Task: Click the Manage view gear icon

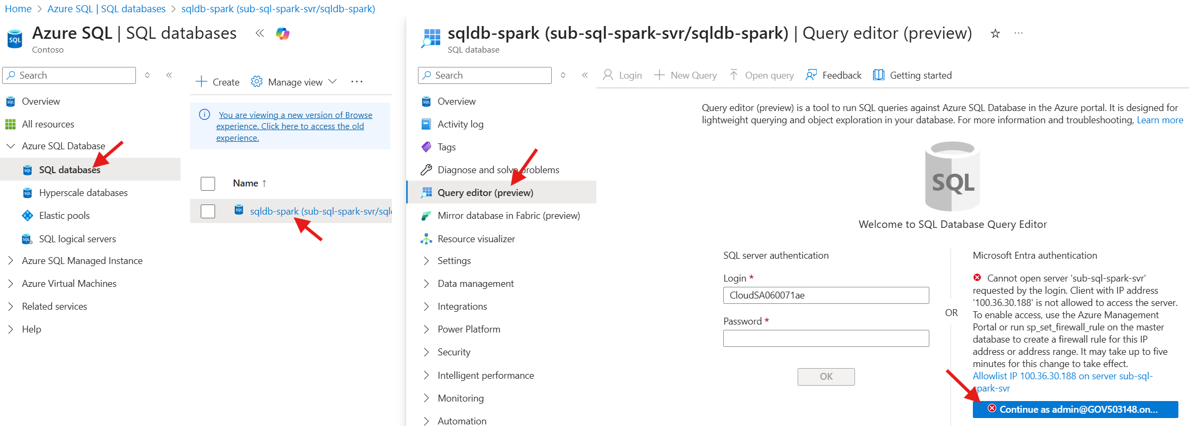Action: [x=257, y=82]
